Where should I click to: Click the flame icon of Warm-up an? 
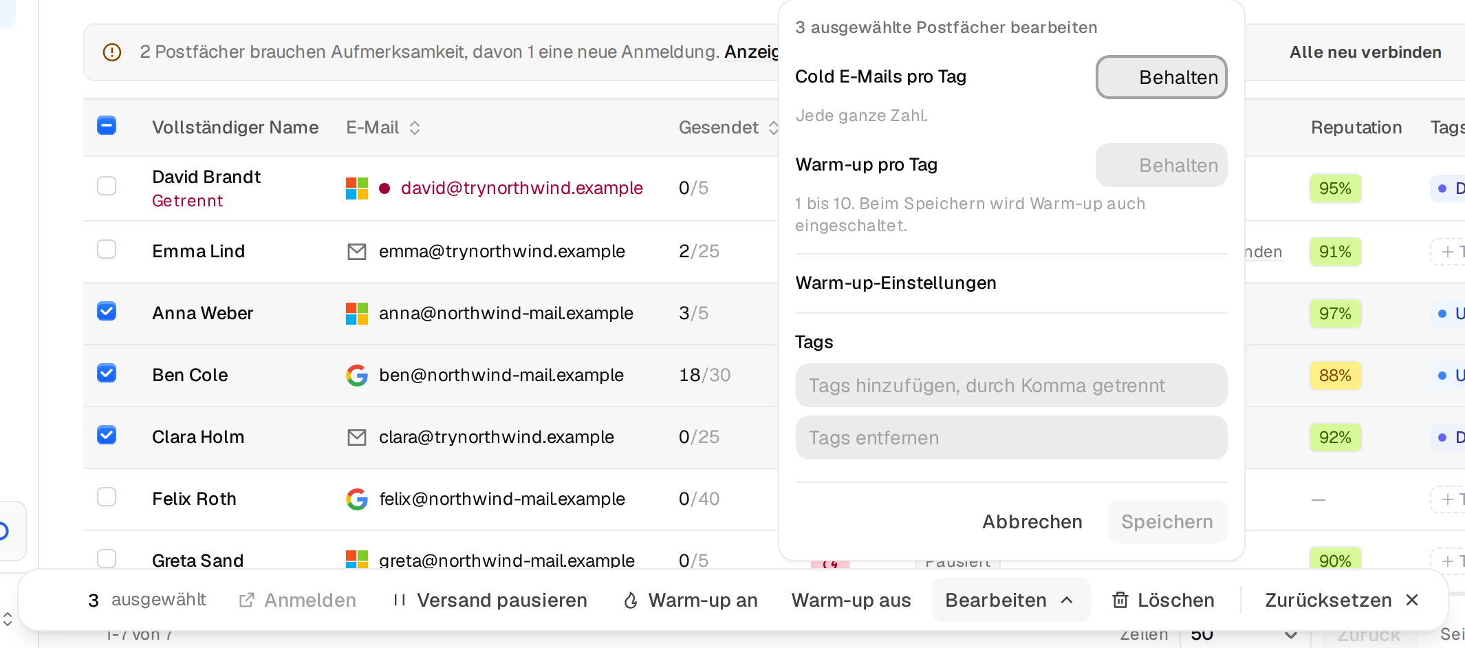pos(631,601)
